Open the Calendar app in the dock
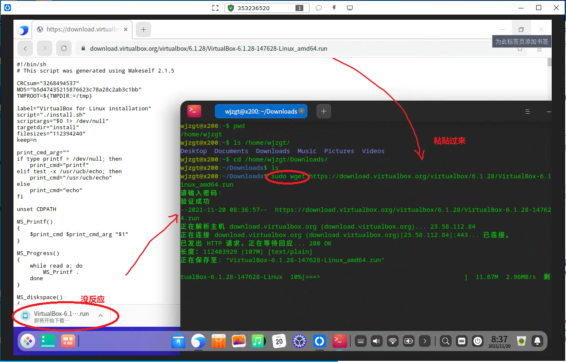Image resolution: width=566 pixels, height=362 pixels. point(279,341)
